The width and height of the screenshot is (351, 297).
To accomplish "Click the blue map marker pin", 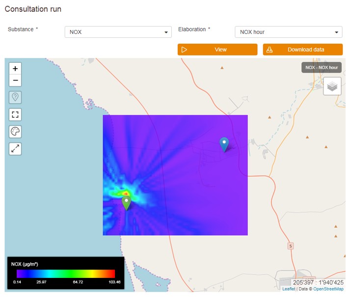I will pos(224,144).
